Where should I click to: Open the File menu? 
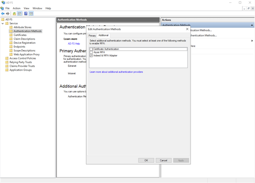point(7,8)
